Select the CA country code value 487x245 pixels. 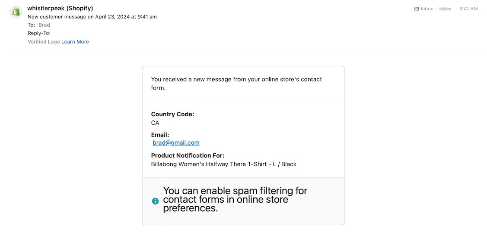click(x=155, y=123)
